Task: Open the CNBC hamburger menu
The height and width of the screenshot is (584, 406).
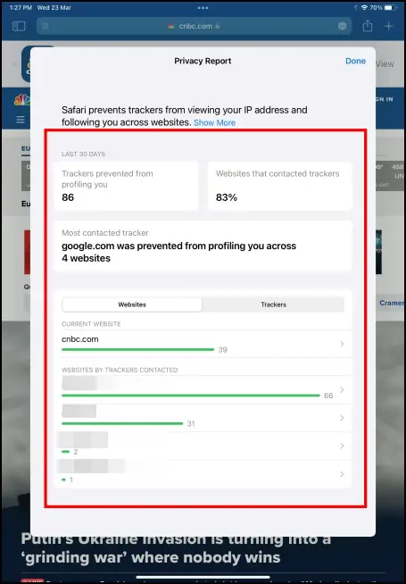Action: (21, 120)
